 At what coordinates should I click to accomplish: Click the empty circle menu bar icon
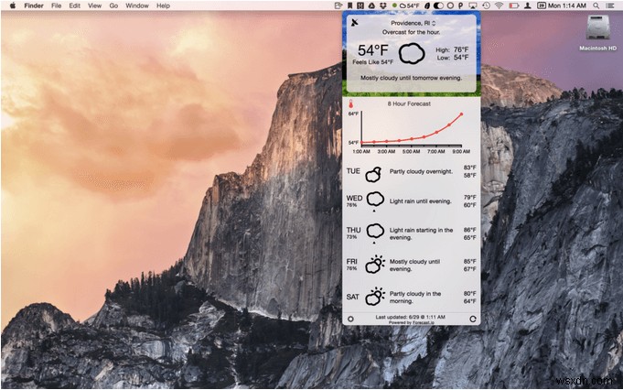pos(450,5)
